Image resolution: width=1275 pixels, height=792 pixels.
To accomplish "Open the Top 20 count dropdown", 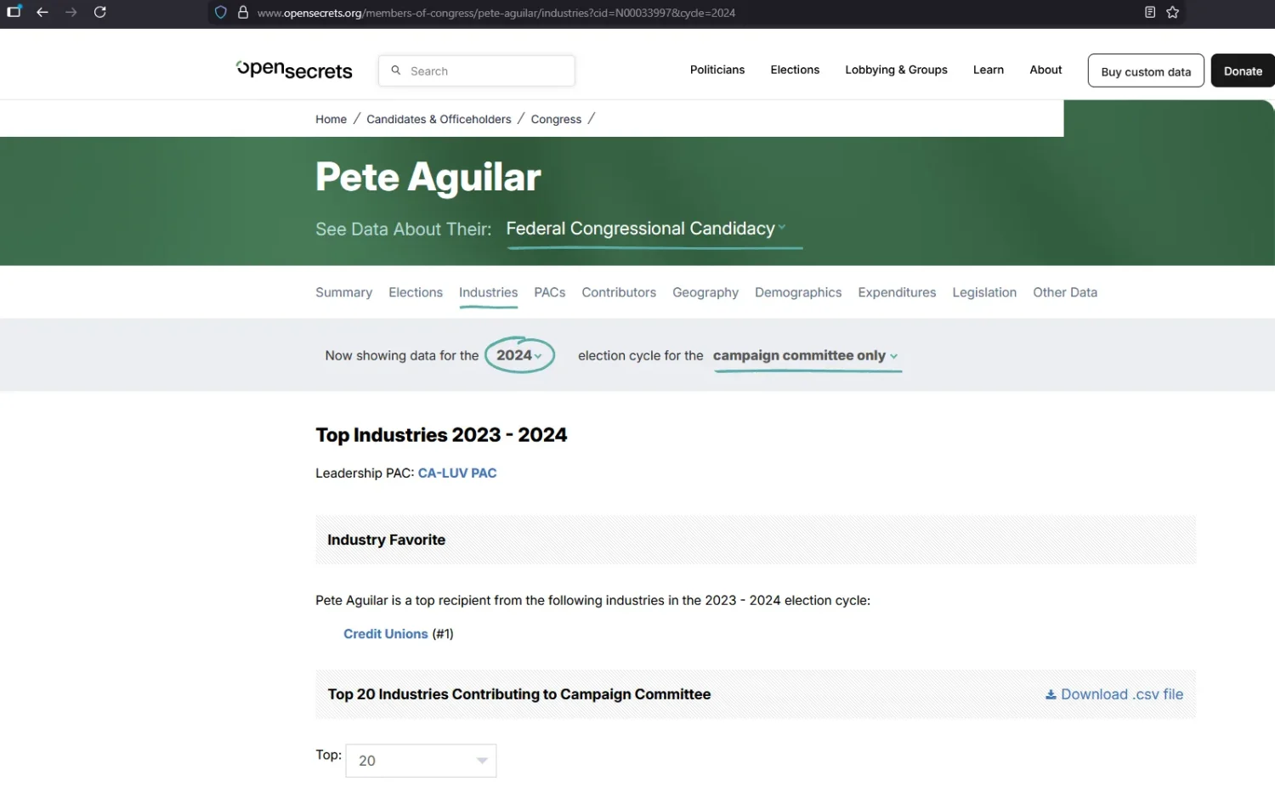I will pos(421,761).
